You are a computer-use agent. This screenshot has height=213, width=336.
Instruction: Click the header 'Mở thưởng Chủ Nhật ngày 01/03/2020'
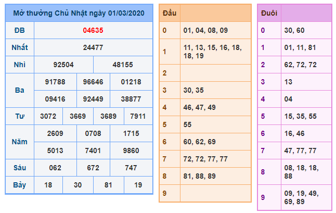coord(79,12)
